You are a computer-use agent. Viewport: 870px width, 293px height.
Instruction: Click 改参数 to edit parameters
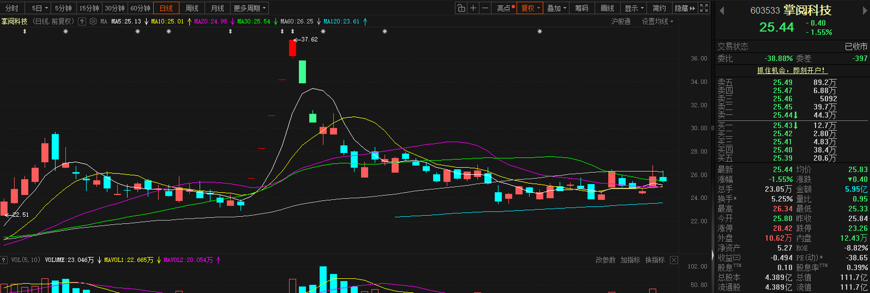[x=606, y=260]
